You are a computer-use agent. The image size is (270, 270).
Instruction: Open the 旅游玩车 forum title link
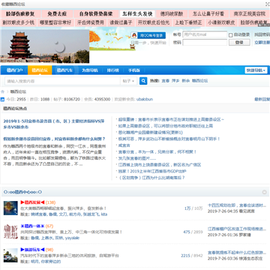32,250
